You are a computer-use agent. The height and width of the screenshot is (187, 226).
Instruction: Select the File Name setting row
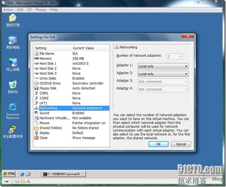[71, 53]
